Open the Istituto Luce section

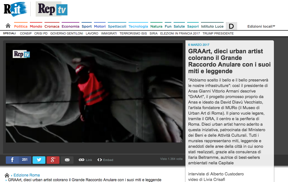tap(212, 27)
